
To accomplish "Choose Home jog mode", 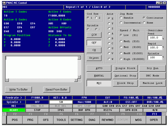I will click(x=144, y=23).
